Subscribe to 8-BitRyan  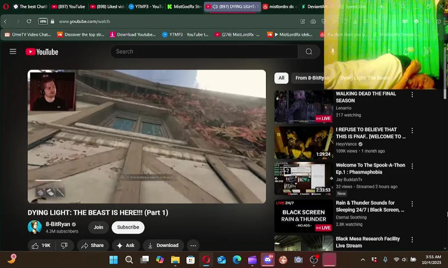[x=128, y=227]
